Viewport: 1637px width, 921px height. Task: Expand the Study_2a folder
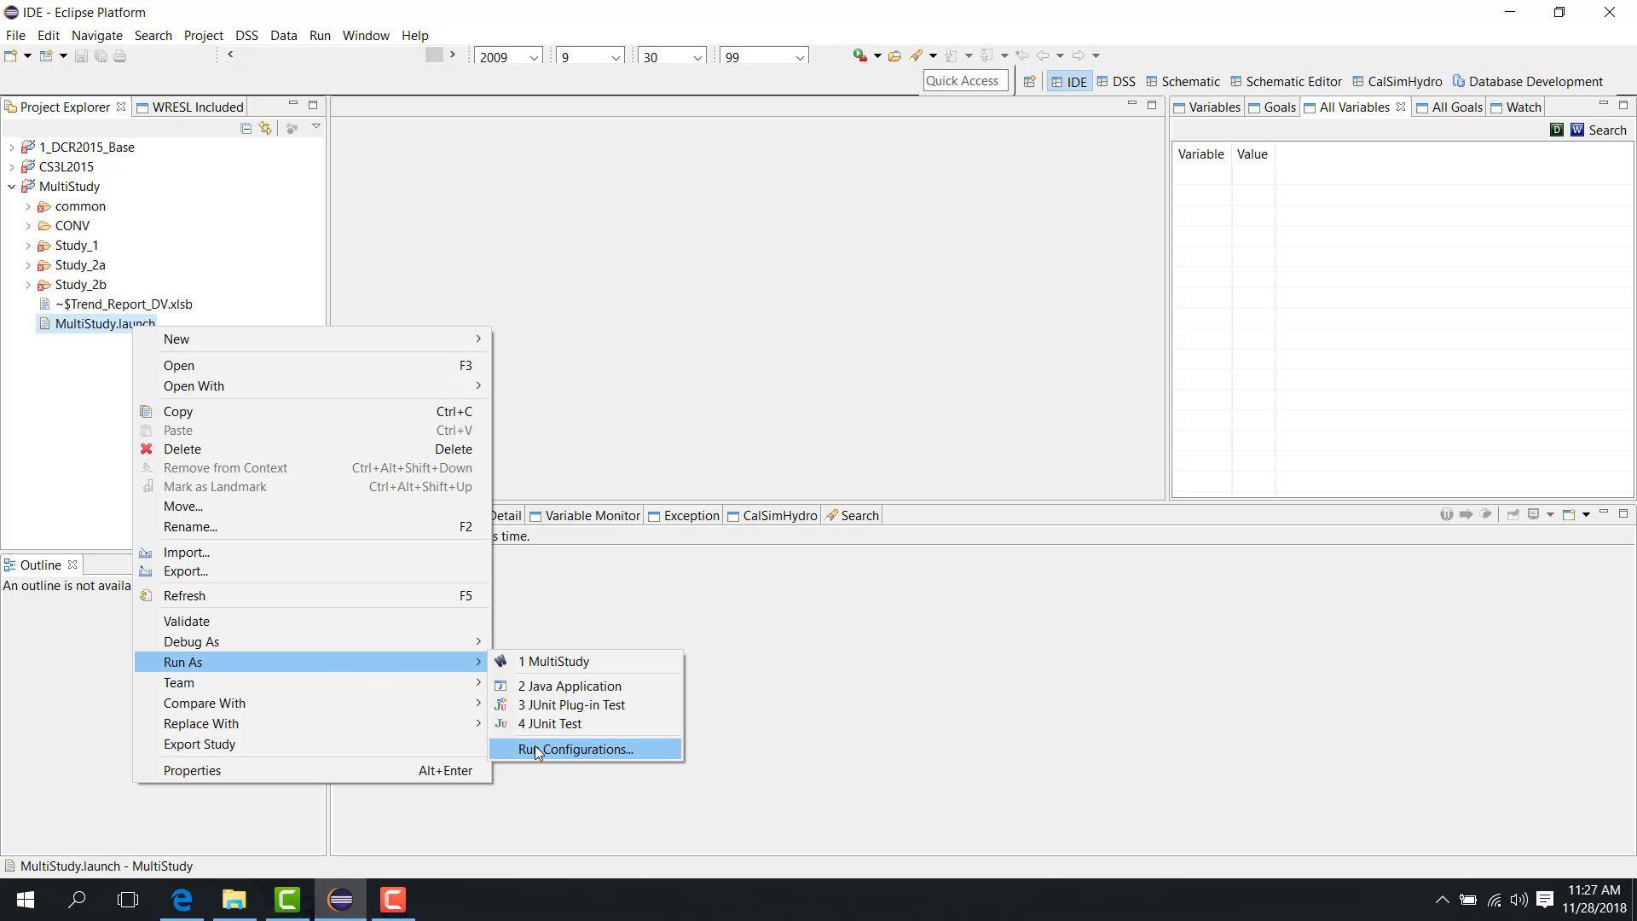[x=28, y=265]
